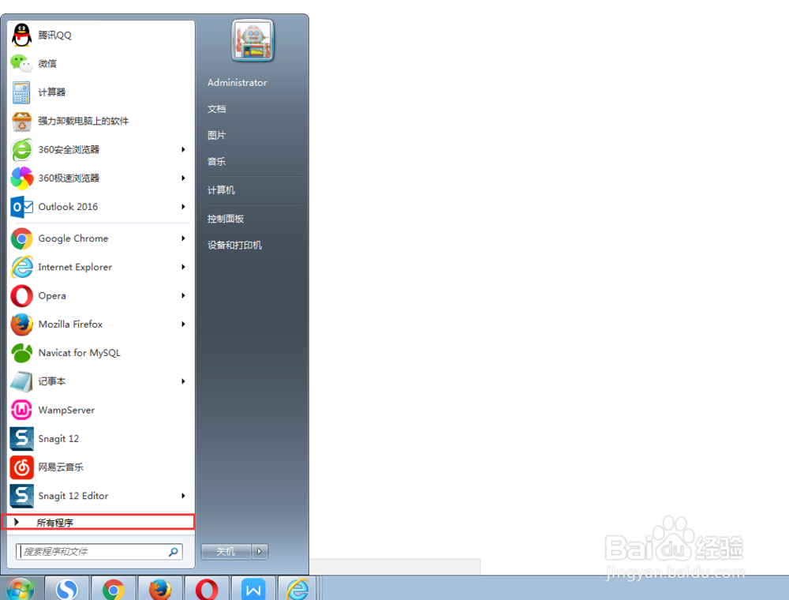Click the Administrator robot user picture
The height and width of the screenshot is (600, 789).
pyautogui.click(x=252, y=41)
